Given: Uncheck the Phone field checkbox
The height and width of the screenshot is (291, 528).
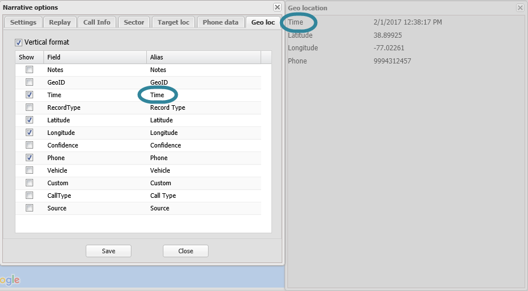Looking at the screenshot, I should tap(29, 158).
